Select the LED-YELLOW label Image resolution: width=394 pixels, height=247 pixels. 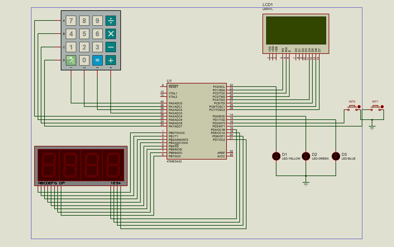[291, 159]
